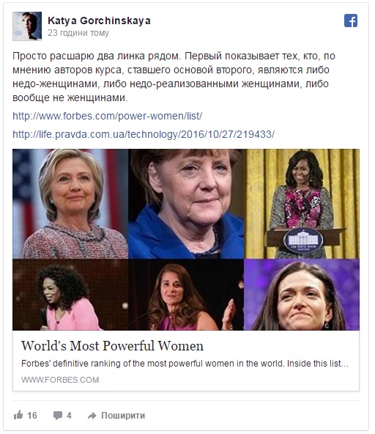This screenshot has height=434, width=375.
Task: Click the photo of woman in pink jacket
Action: 70,295
